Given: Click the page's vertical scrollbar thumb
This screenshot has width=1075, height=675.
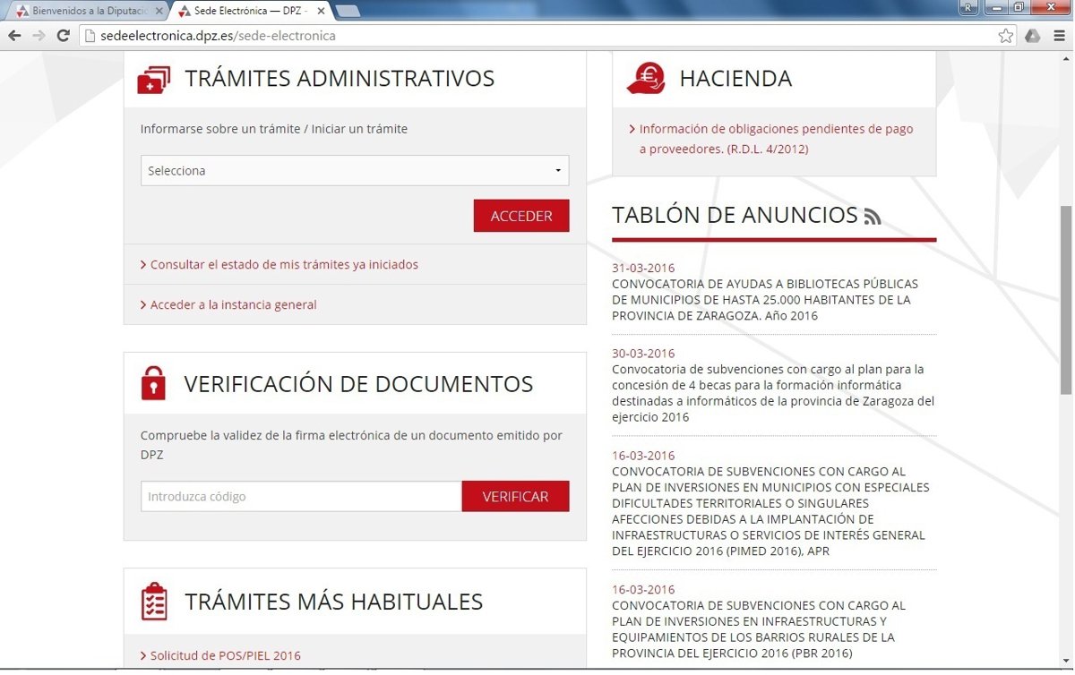Looking at the screenshot, I should 1065,300.
